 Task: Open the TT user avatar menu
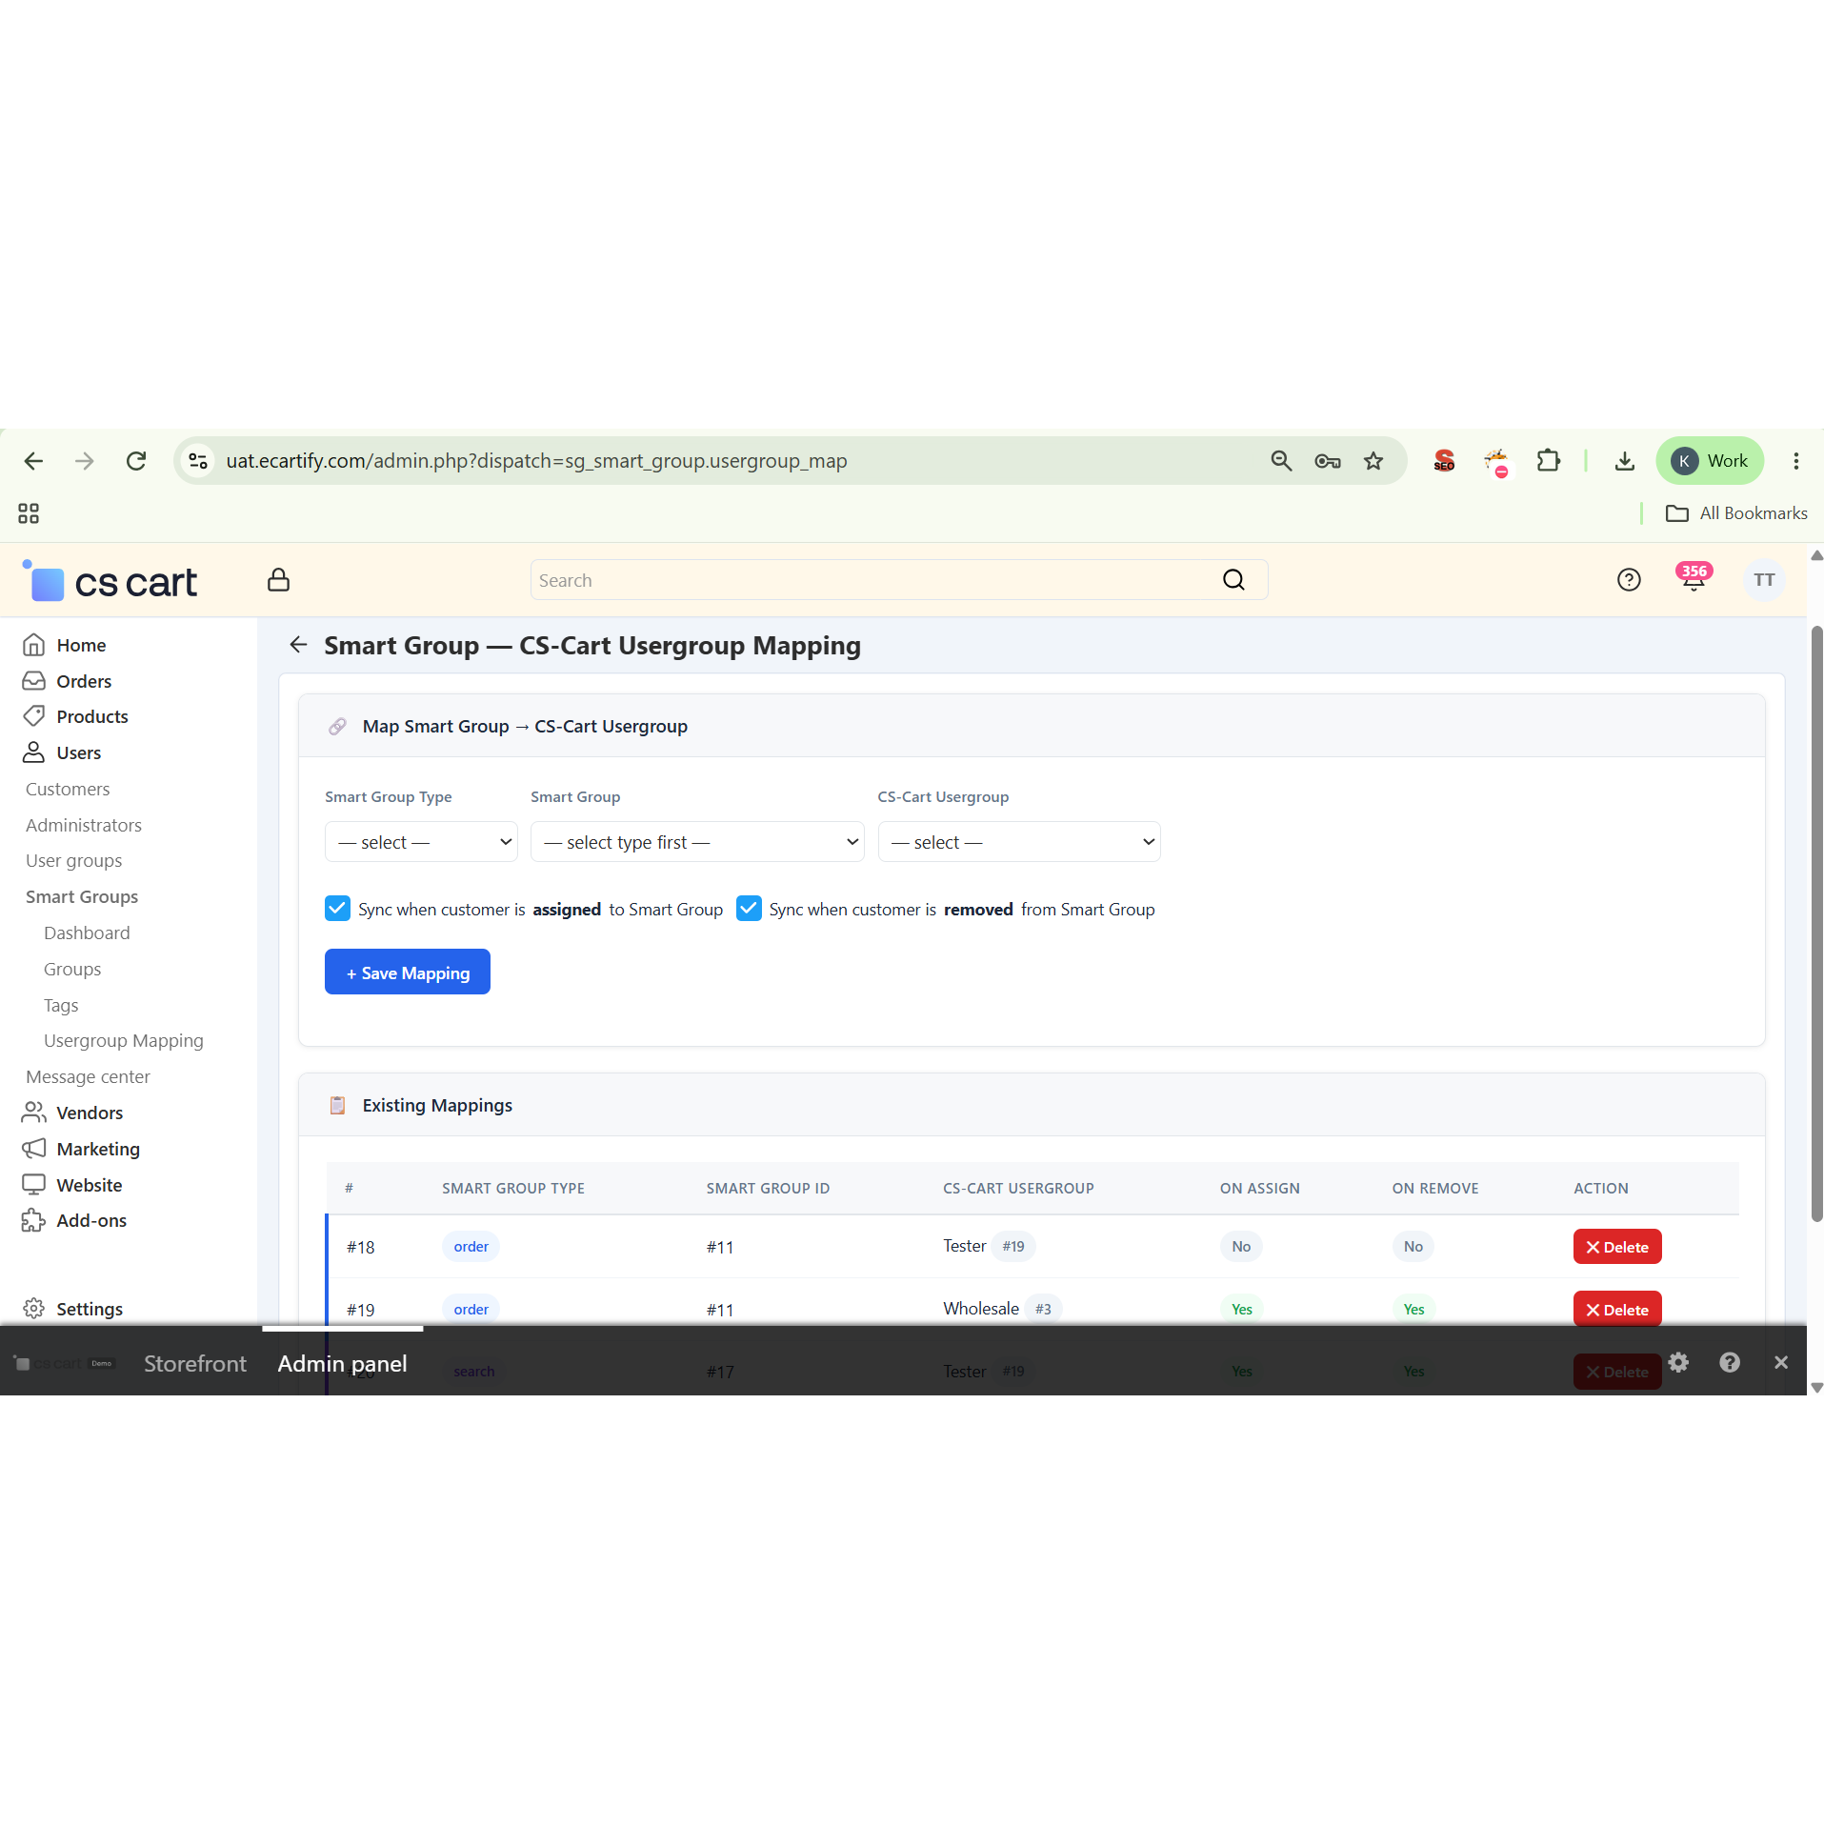click(x=1764, y=580)
